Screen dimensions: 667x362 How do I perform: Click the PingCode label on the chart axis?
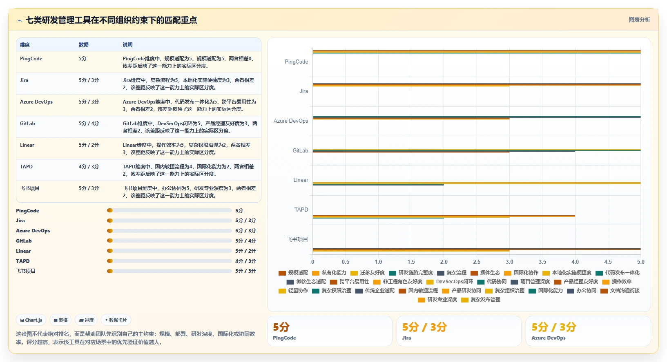[x=297, y=62]
